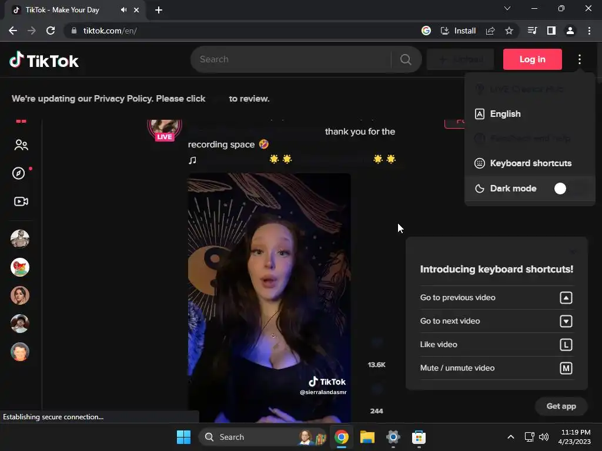Open the second suggested account avatar, red and green

click(20, 267)
